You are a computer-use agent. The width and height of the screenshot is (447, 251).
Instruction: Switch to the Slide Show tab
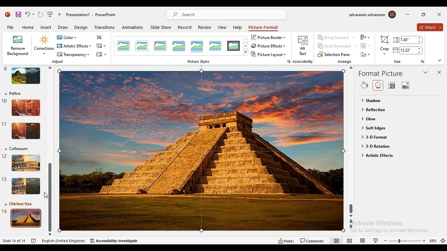[161, 27]
